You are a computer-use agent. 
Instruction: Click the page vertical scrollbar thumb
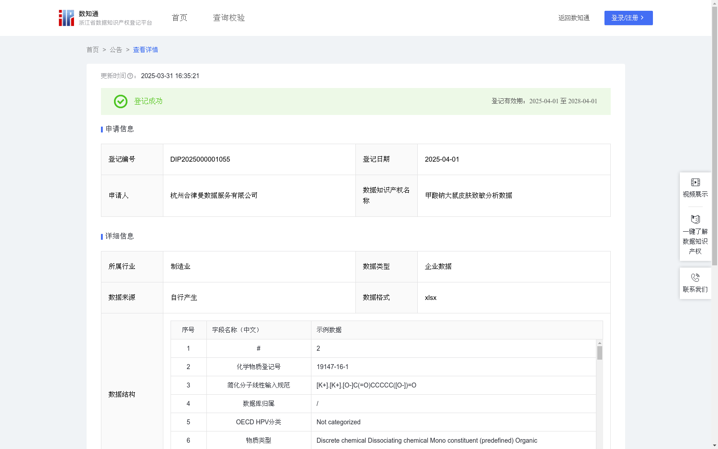(x=714, y=136)
